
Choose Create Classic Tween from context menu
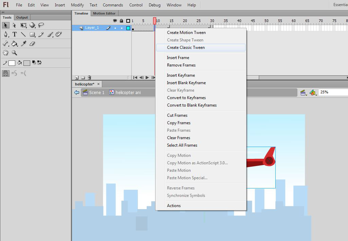(x=186, y=48)
